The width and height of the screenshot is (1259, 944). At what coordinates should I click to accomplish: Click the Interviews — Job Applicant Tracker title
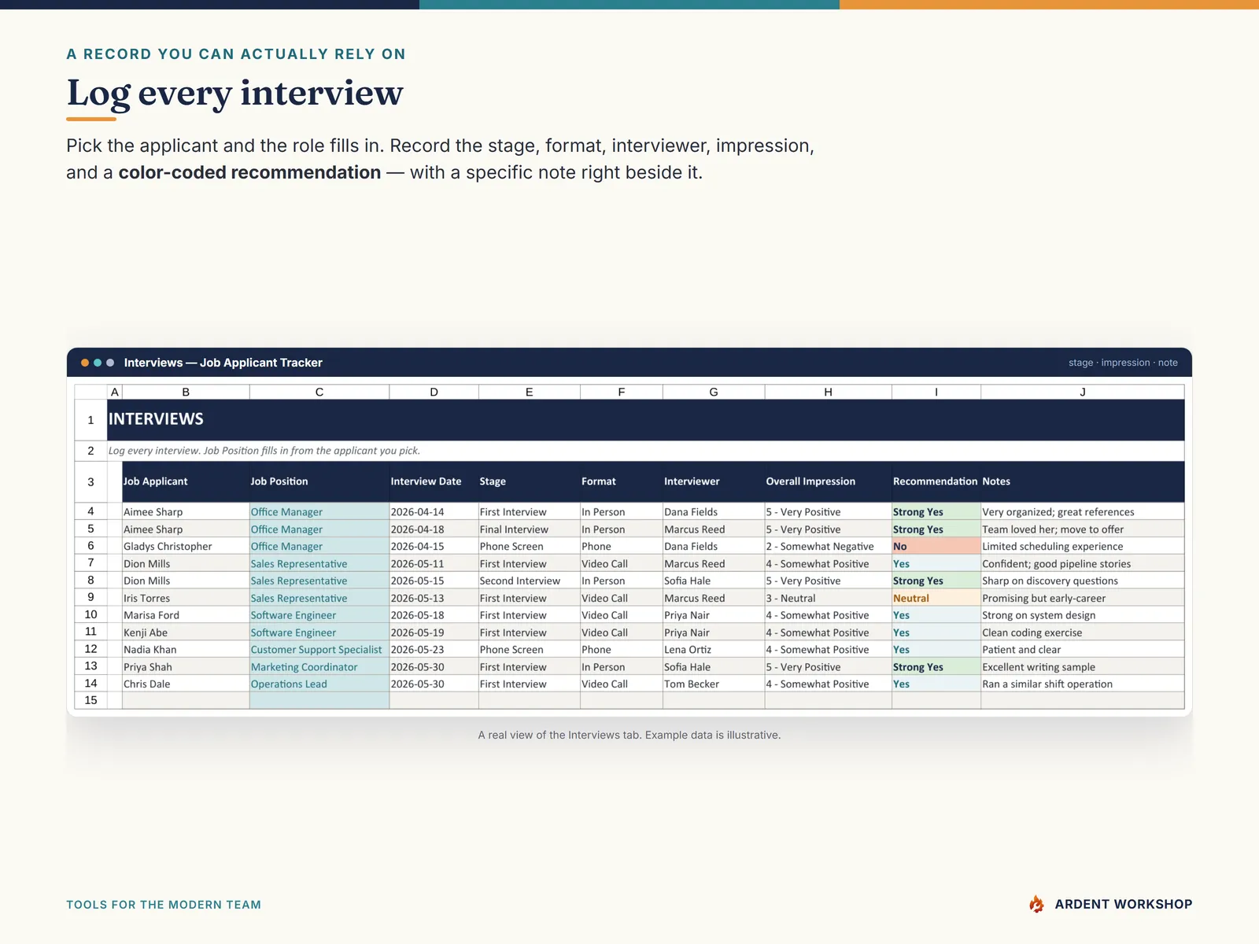223,363
